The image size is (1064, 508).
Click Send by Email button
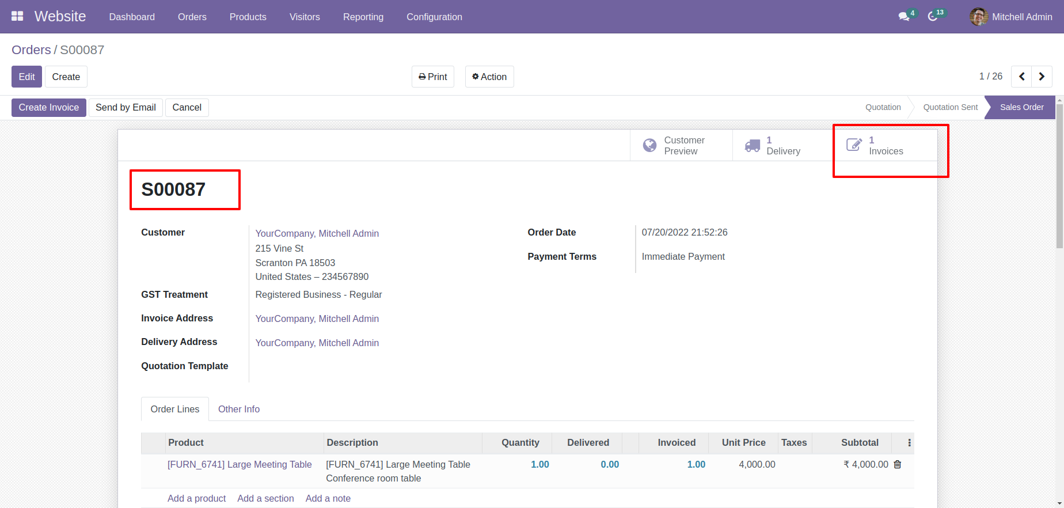pyautogui.click(x=126, y=108)
